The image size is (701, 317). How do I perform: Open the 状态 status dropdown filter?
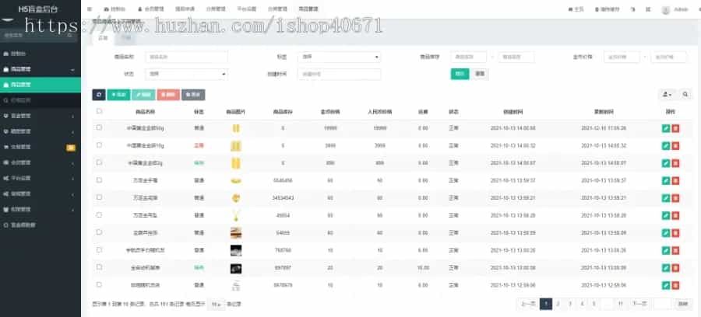(x=187, y=74)
